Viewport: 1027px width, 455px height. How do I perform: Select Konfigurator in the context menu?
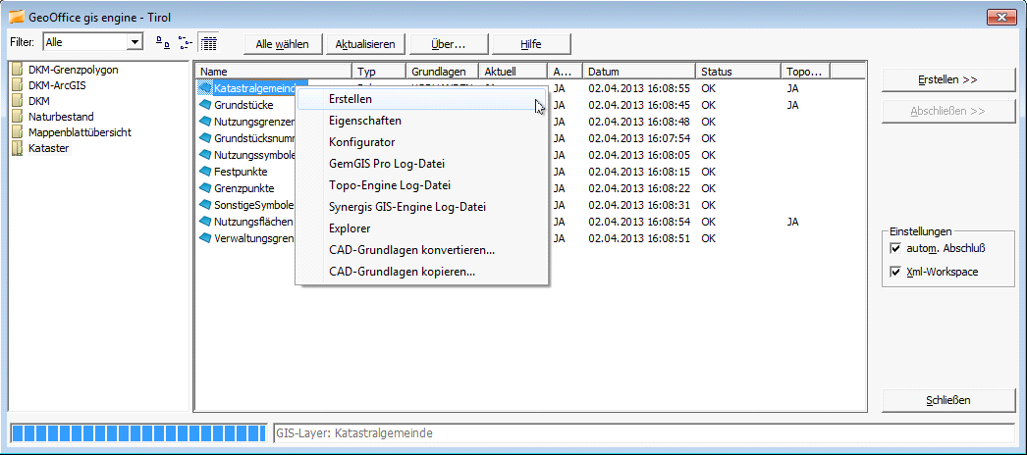[x=361, y=142]
